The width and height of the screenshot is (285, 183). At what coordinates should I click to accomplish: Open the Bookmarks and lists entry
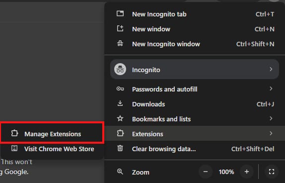pos(195,119)
